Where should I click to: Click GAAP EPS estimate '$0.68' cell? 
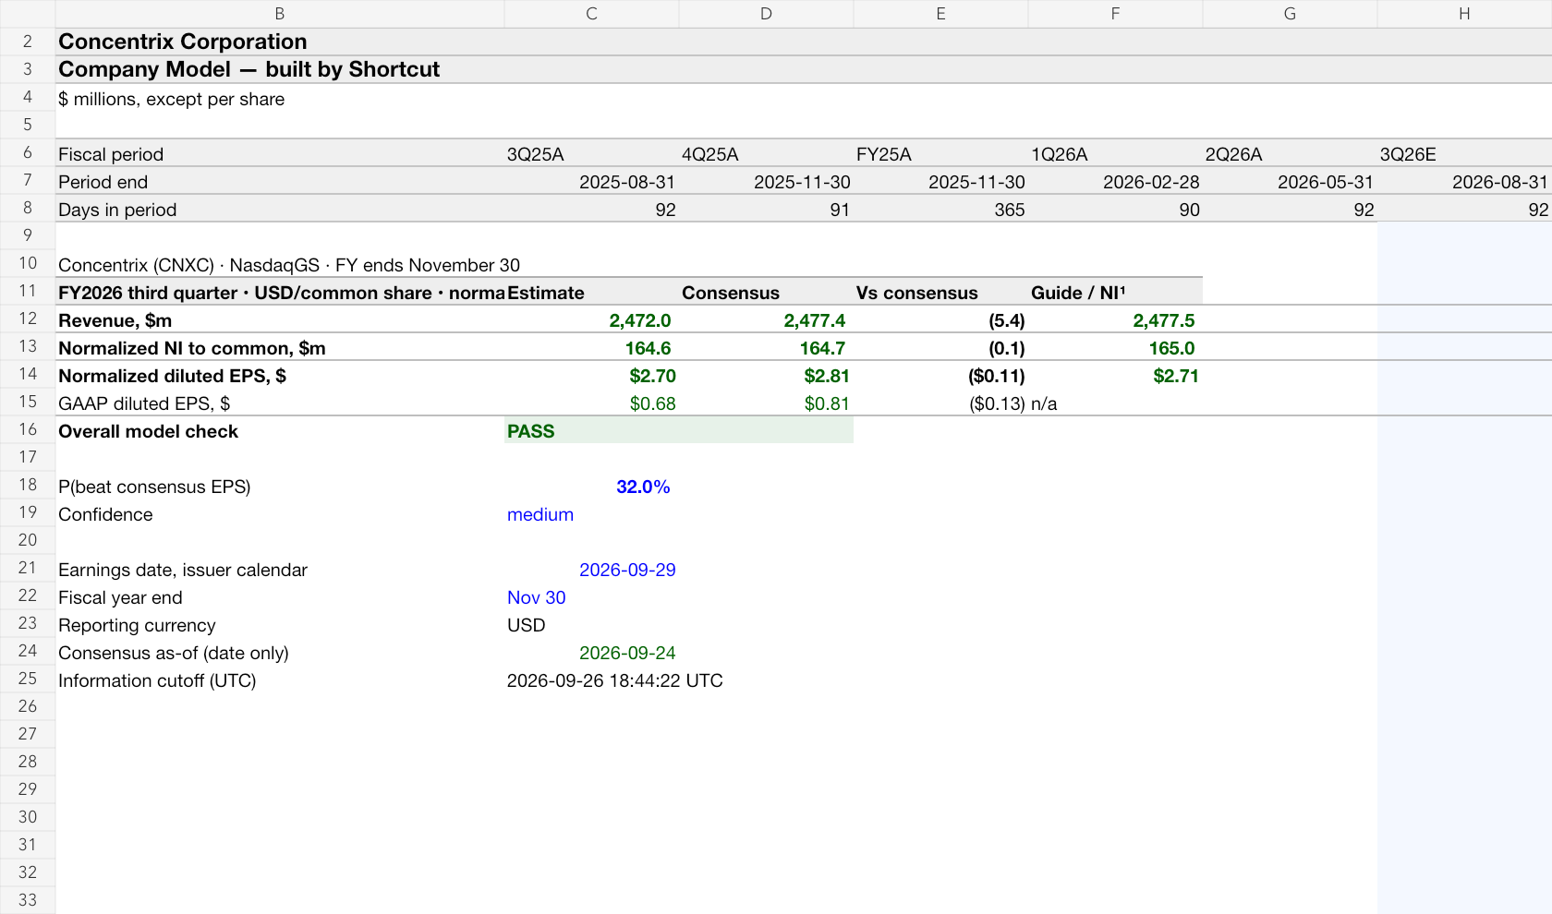pos(591,403)
